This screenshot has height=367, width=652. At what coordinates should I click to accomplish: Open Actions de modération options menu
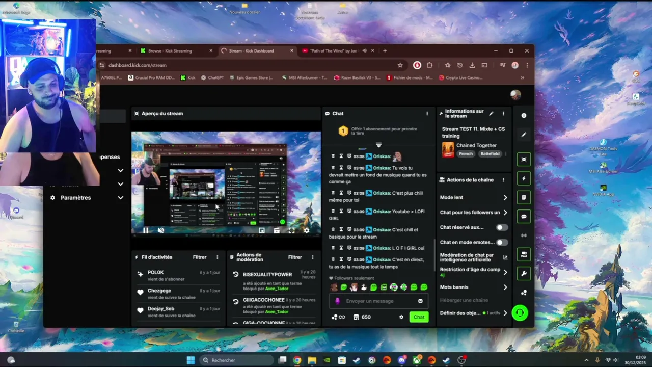(313, 257)
